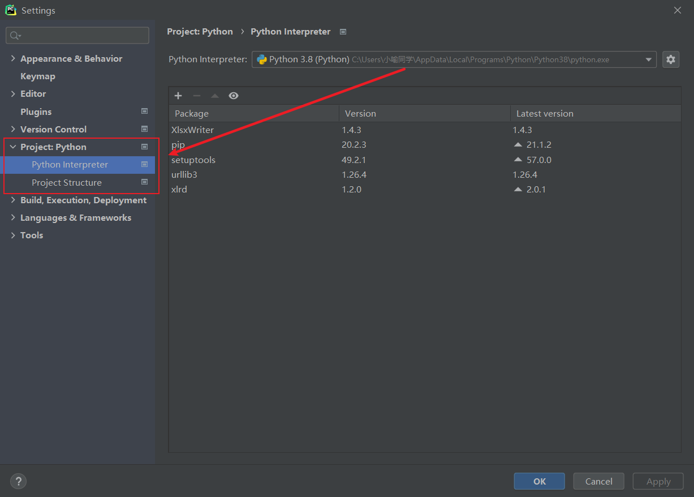The width and height of the screenshot is (694, 497).
Task: Click the version 49.2.1 cell
Action: pyautogui.click(x=354, y=160)
